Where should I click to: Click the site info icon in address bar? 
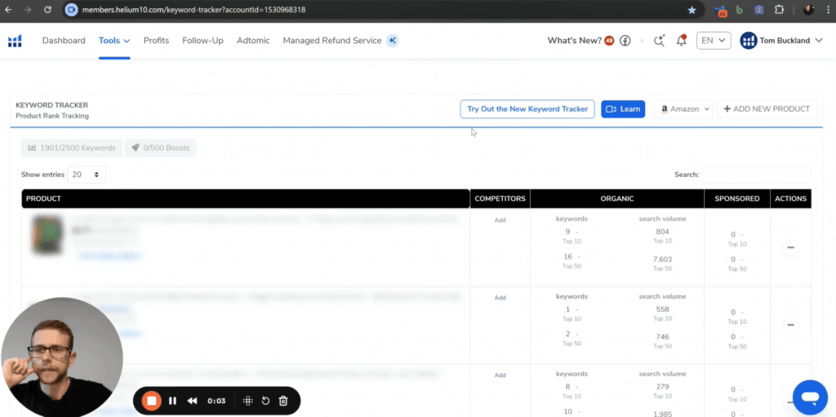[x=72, y=10]
